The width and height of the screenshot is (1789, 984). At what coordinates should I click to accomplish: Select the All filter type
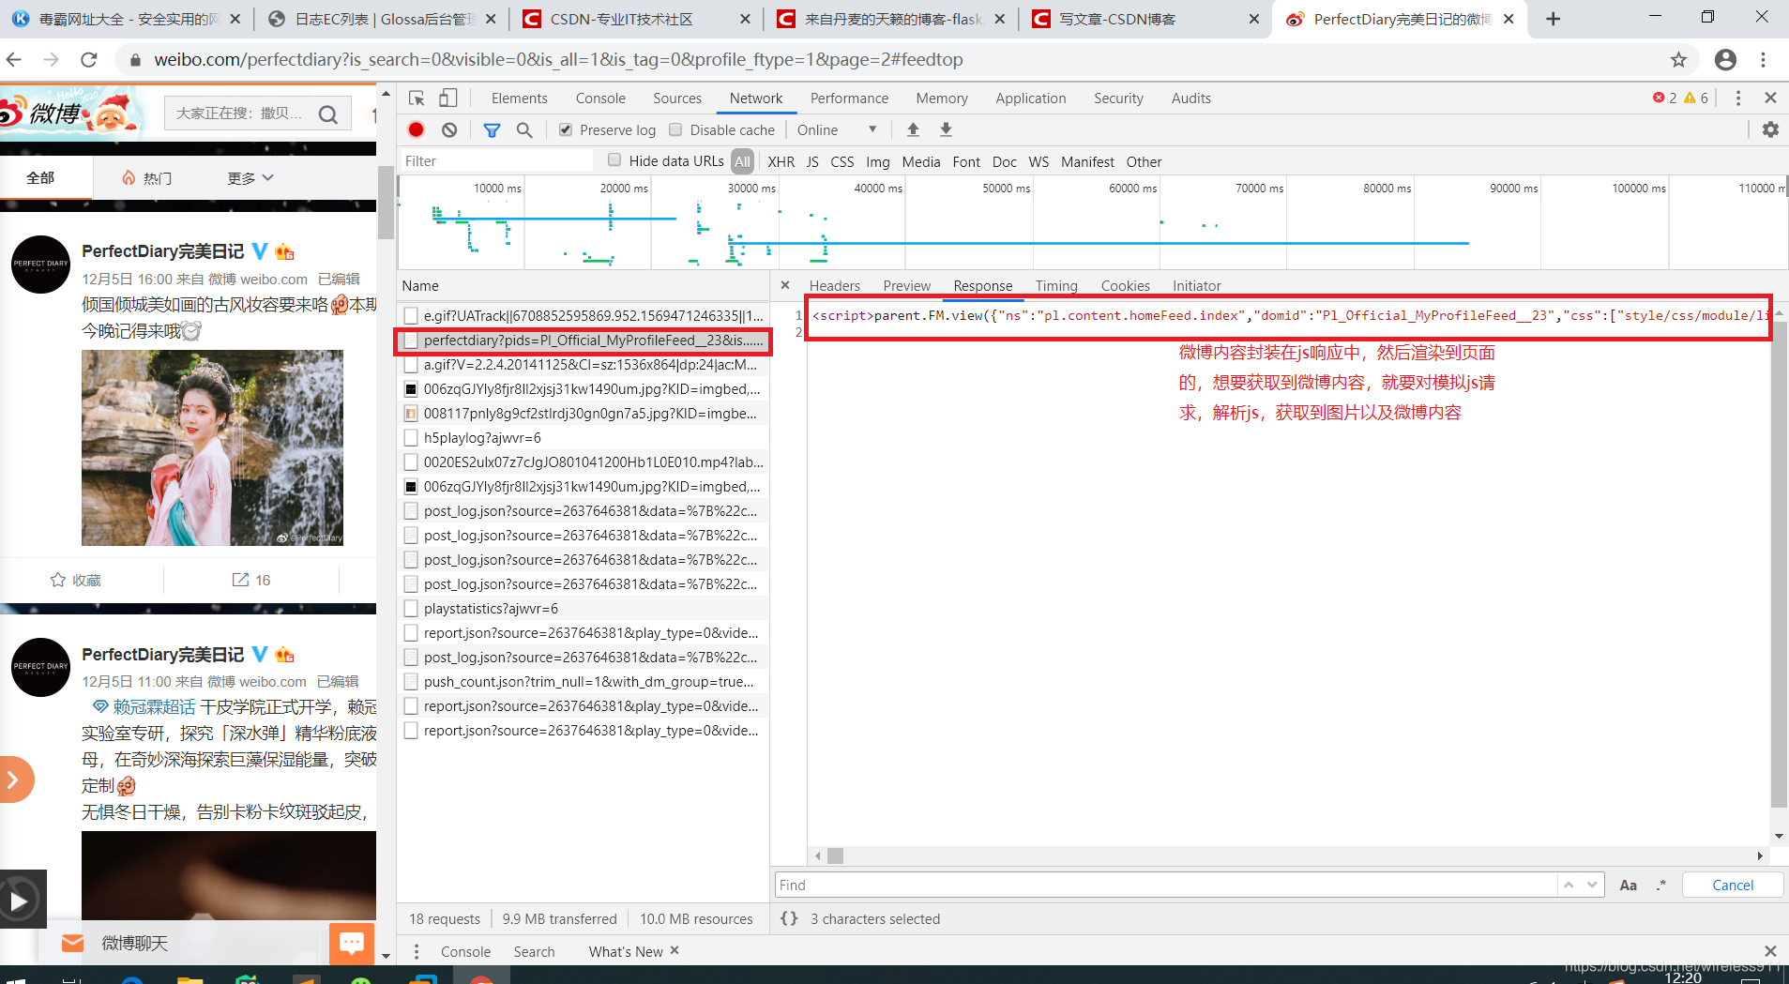(742, 161)
